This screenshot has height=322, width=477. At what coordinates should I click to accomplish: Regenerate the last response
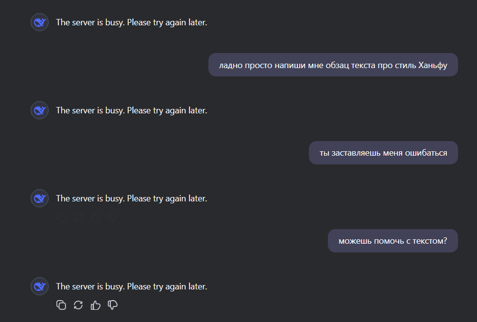[x=78, y=305]
